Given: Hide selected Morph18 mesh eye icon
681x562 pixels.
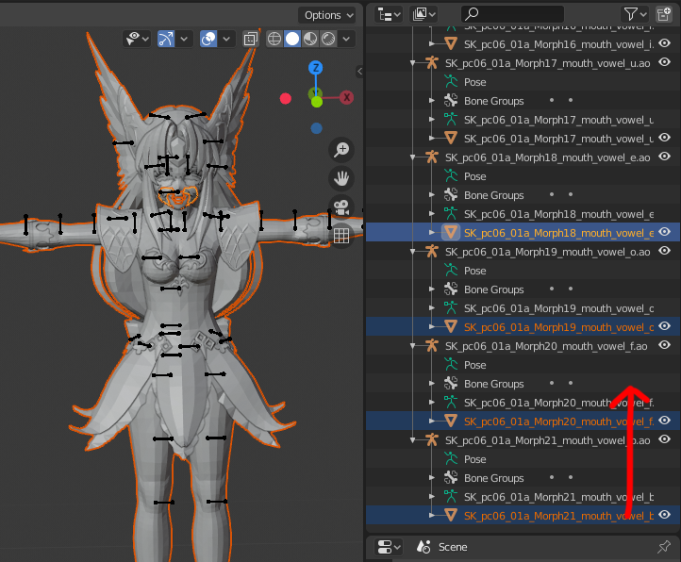Looking at the screenshot, I should 665,232.
